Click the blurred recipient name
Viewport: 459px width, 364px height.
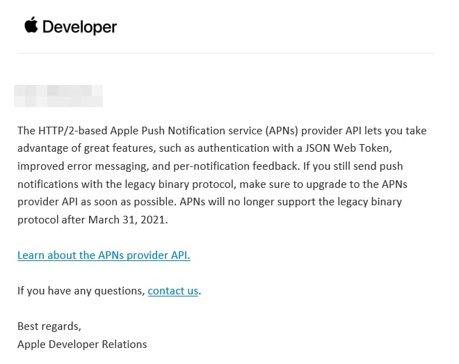point(58,96)
